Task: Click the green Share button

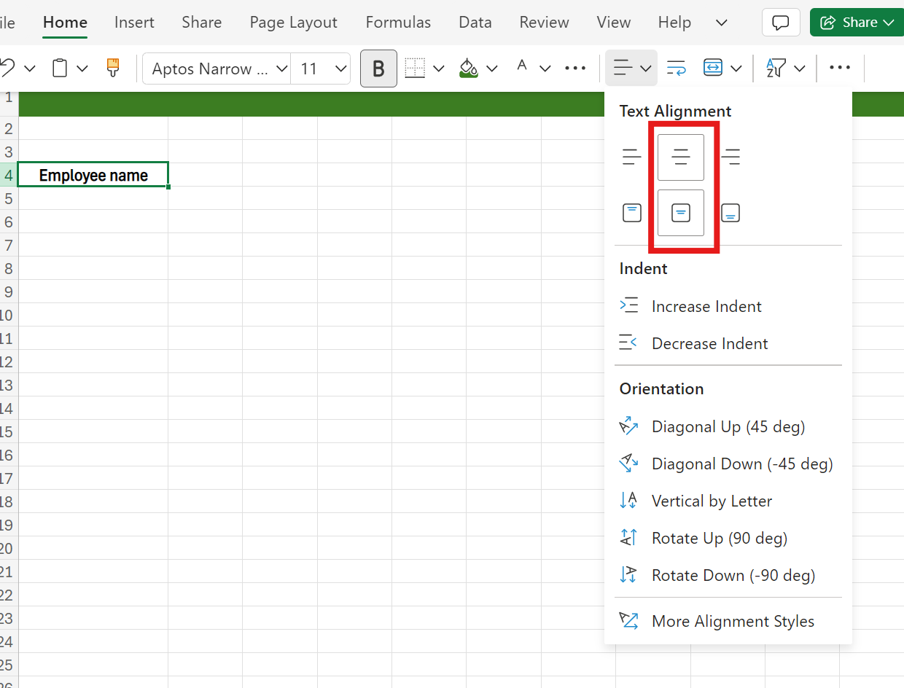Action: [x=857, y=23]
